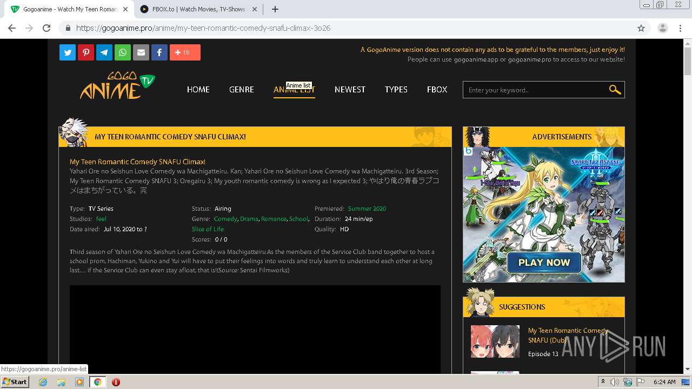Viewport: 692px width, 389px height.
Task: Open the Windows Start menu
Action: (x=15, y=382)
